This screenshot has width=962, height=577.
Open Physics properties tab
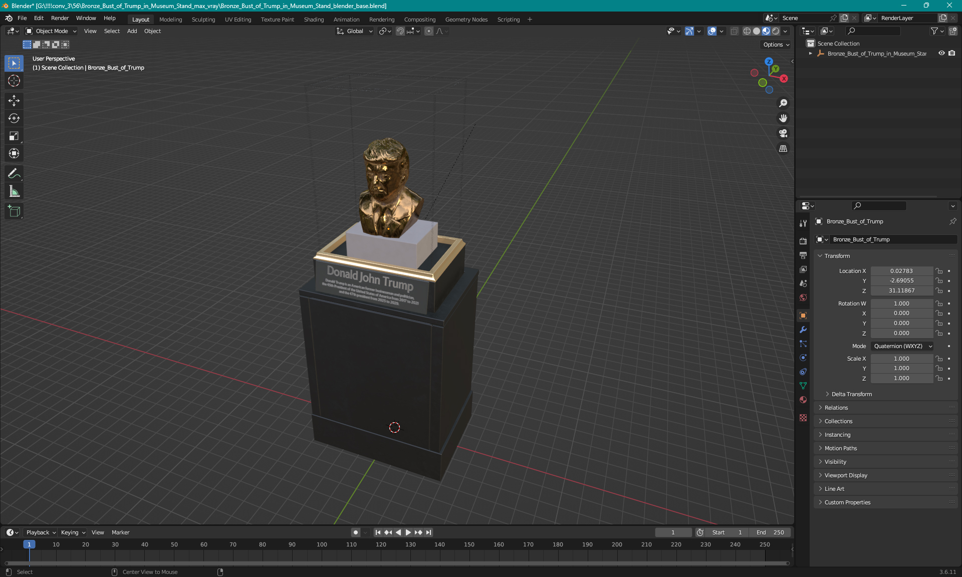pos(803,358)
